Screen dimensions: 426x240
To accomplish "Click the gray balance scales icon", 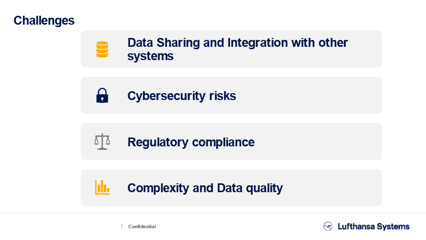I will coord(102,141).
